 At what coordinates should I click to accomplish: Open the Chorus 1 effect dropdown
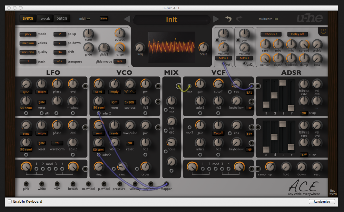(271, 34)
